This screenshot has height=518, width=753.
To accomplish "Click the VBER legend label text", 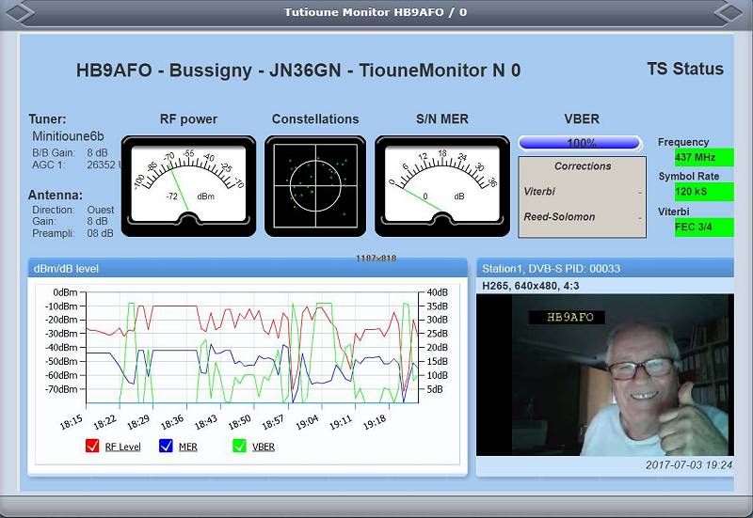I will [264, 447].
